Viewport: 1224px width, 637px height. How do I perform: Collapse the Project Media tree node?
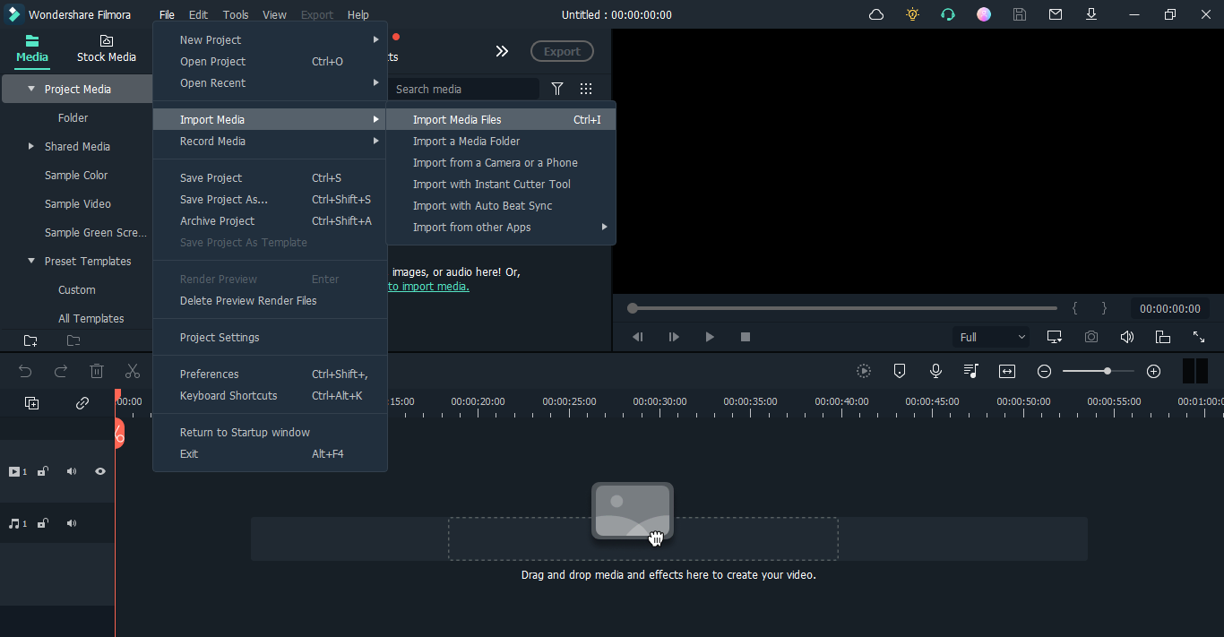tap(31, 89)
